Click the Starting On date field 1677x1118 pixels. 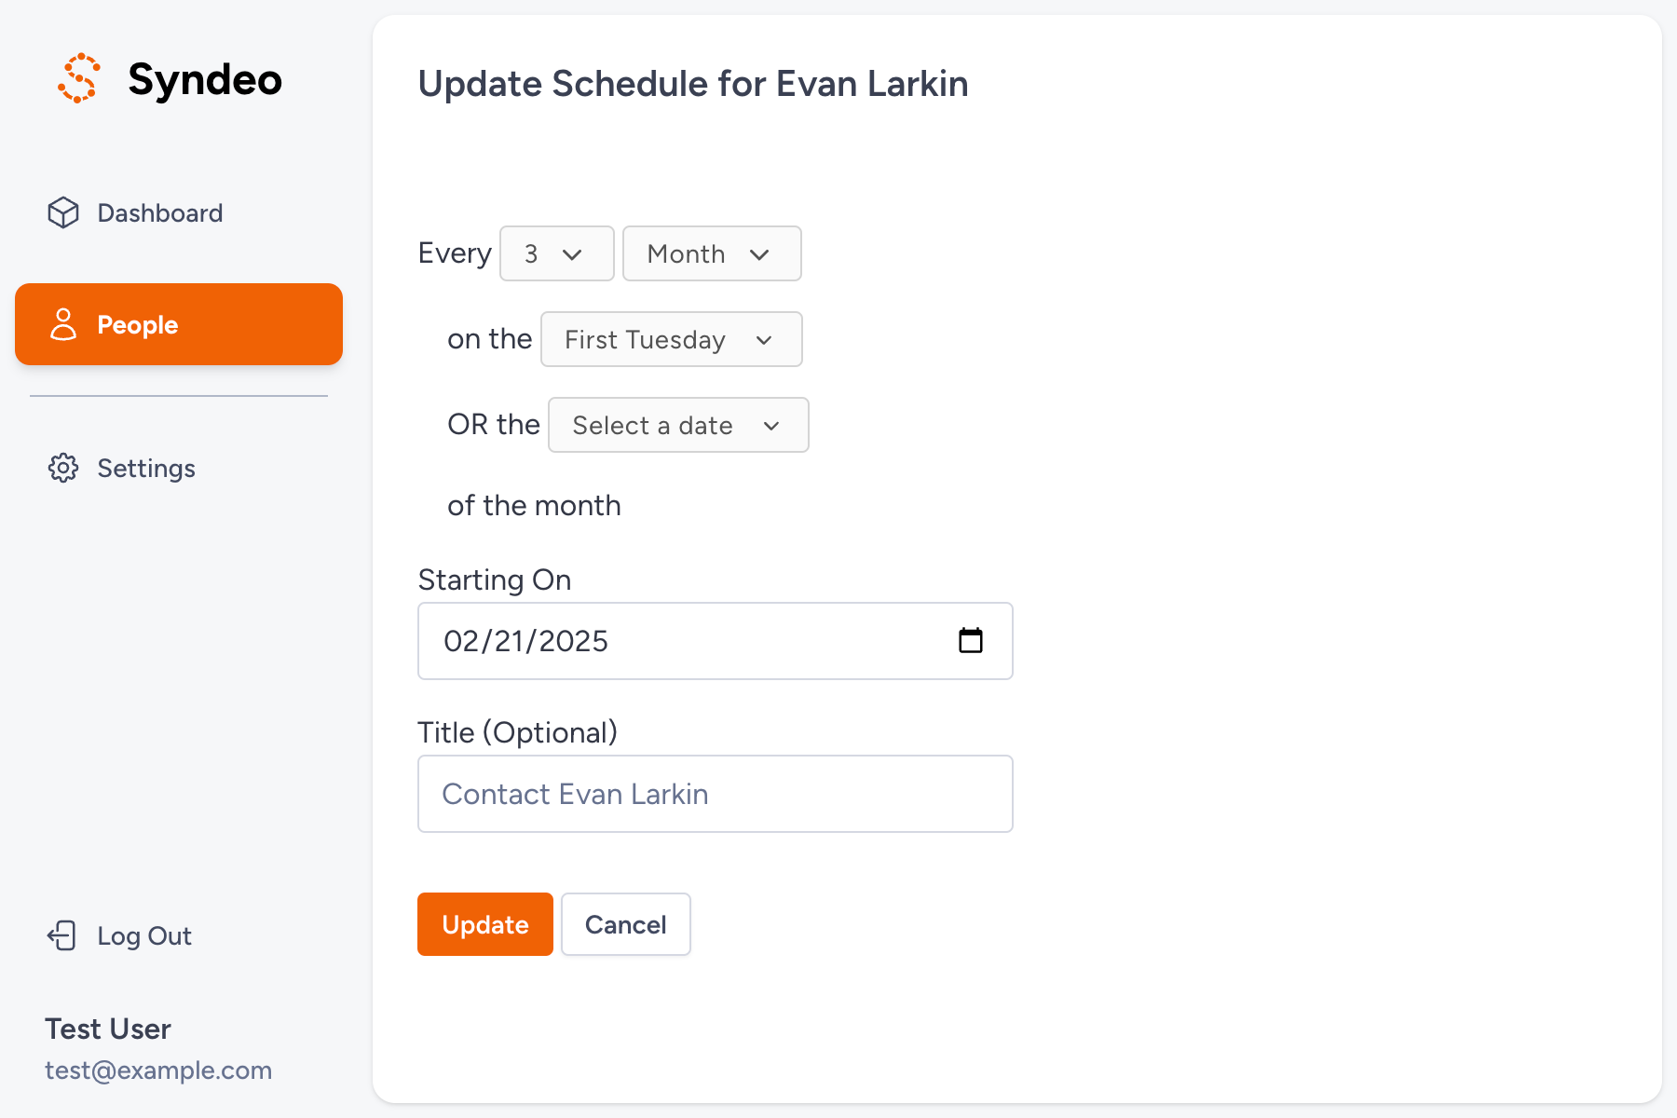click(x=689, y=641)
